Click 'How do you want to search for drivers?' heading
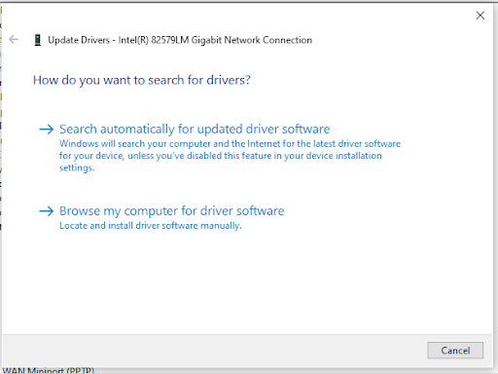 142,80
